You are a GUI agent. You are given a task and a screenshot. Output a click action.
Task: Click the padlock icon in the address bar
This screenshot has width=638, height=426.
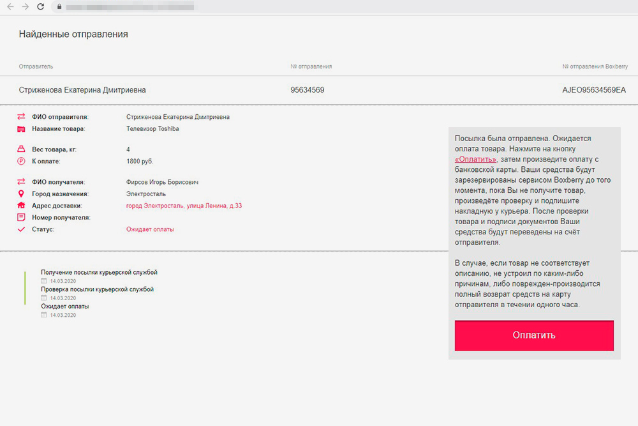(x=59, y=6)
